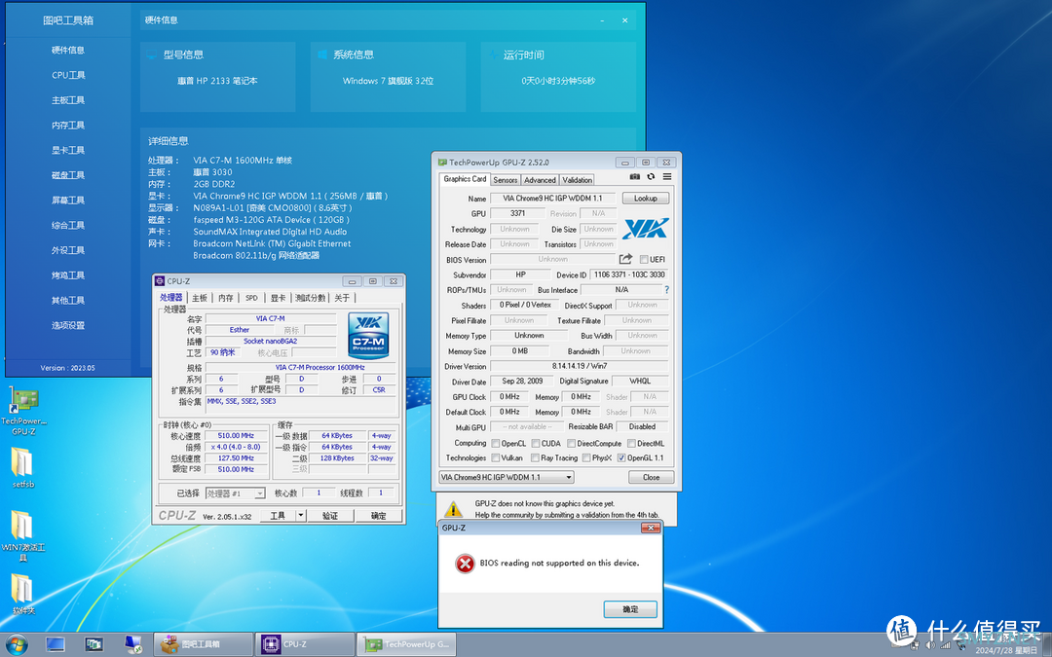Toggle the DirectCompute checkbox
This screenshot has width=1052, height=657.
(x=571, y=443)
